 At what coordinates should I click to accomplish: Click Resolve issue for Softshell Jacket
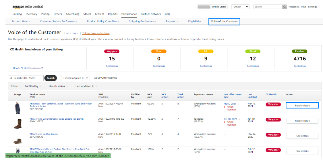pos(302,106)
